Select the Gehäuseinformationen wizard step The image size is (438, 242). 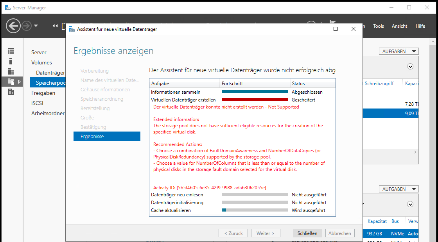point(105,89)
